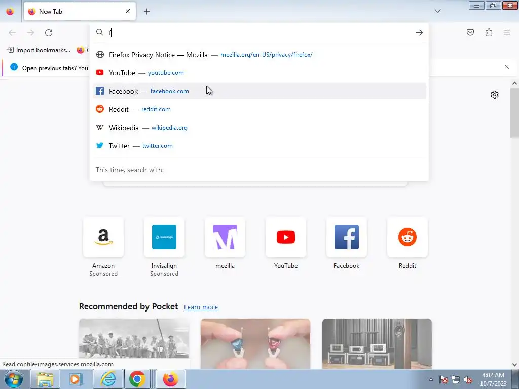The image size is (519, 389).
Task: Click the globe icon beside Firefox Privacy Notice
Action: (100, 55)
